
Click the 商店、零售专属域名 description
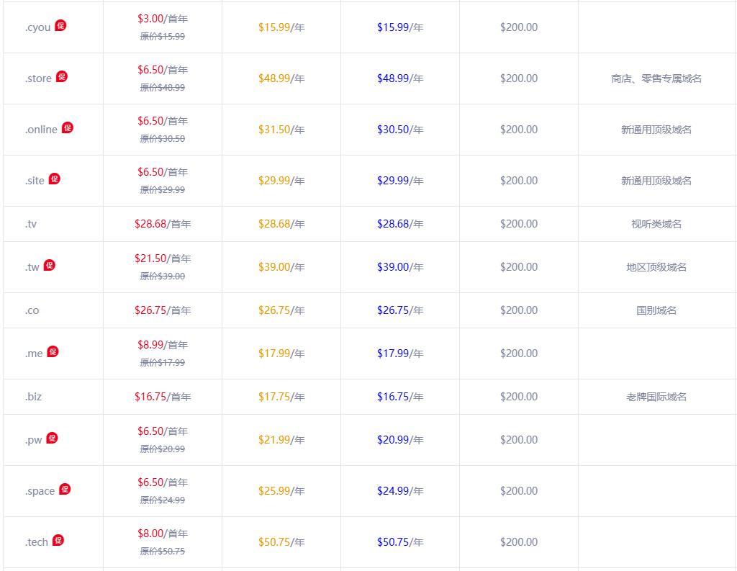pyautogui.click(x=656, y=78)
